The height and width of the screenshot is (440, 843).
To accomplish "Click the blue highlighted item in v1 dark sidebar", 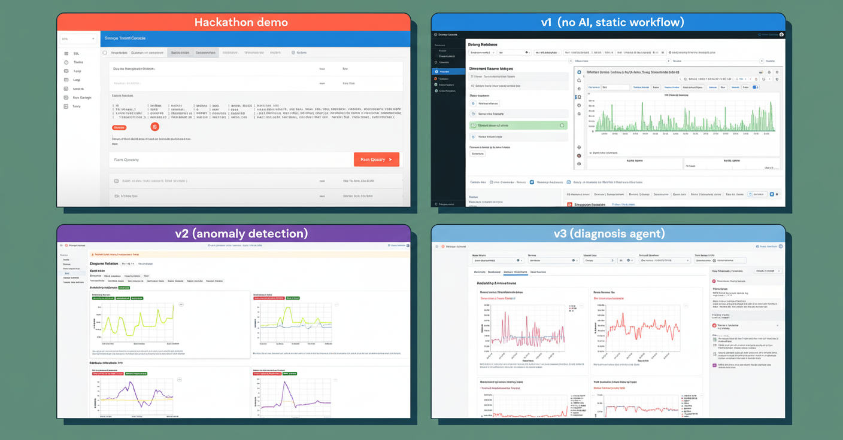I will coord(448,71).
